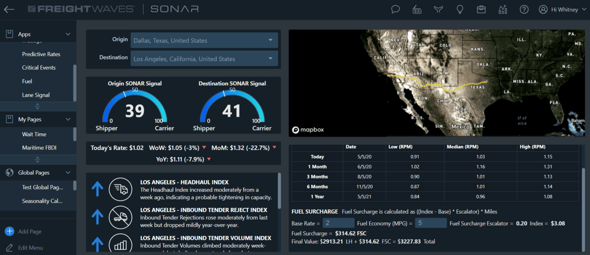The image size is (590, 255).
Task: Click the Base Rate input field
Action: pyautogui.click(x=339, y=223)
